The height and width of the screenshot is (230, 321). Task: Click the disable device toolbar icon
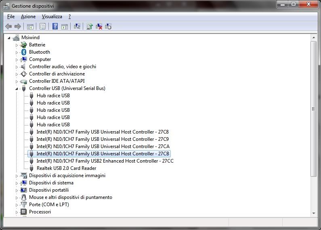tap(108, 27)
